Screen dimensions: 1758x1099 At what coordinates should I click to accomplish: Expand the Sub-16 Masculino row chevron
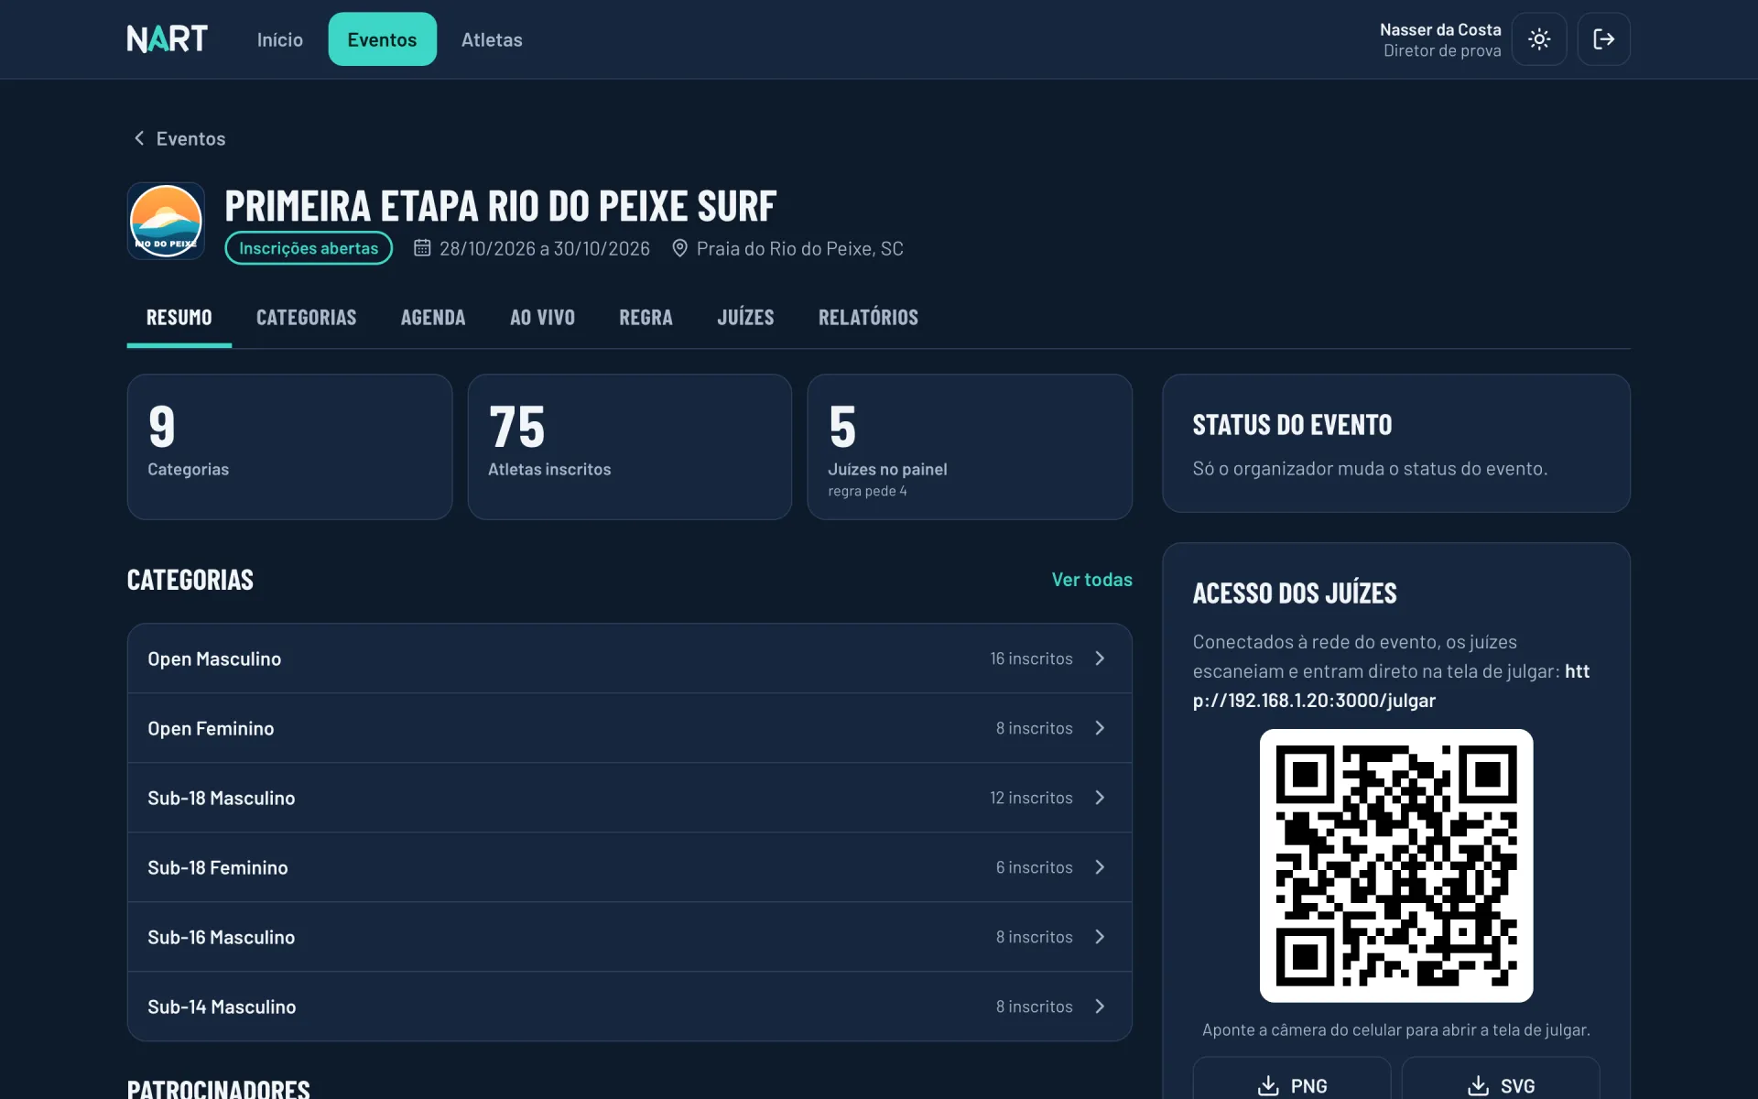tap(1100, 937)
